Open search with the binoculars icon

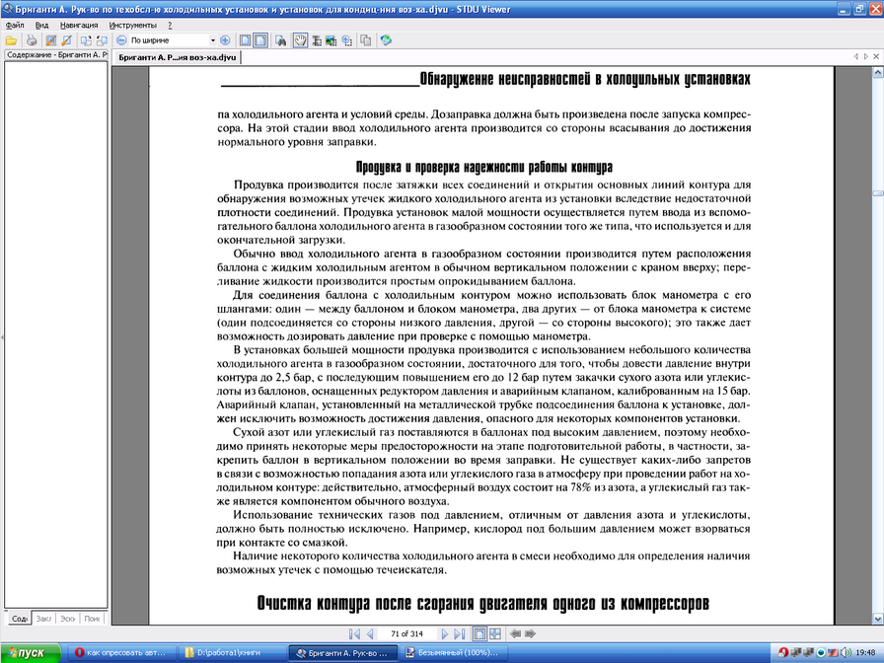tap(280, 40)
